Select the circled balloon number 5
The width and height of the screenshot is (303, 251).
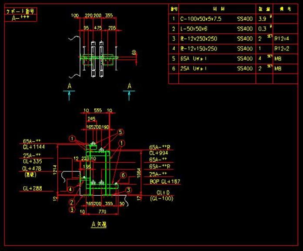click(120, 131)
